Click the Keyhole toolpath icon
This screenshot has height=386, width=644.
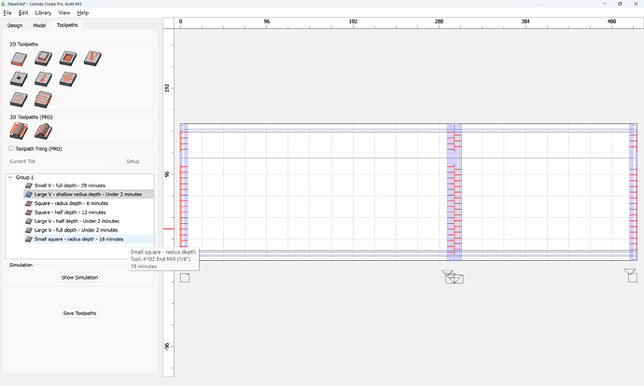[x=44, y=78]
